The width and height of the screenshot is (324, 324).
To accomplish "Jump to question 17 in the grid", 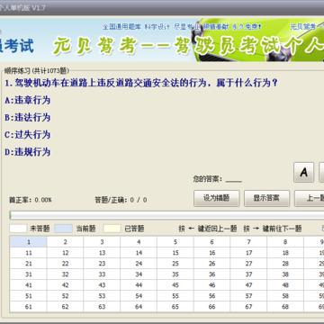I will pos(248,253).
